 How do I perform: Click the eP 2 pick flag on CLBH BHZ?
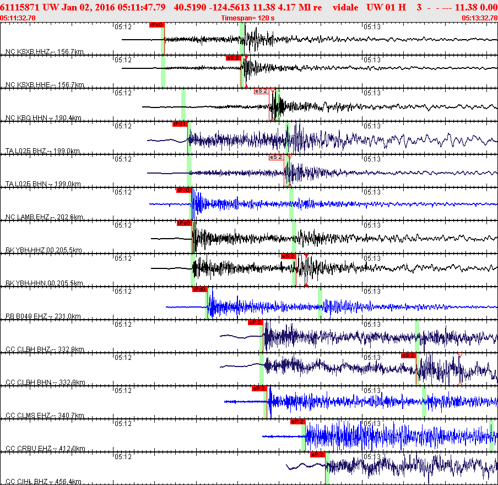(x=256, y=322)
